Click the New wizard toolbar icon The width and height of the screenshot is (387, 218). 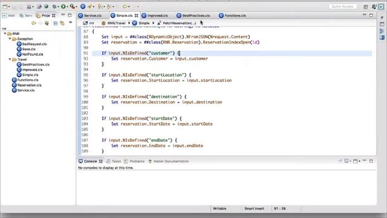click(x=5, y=7)
